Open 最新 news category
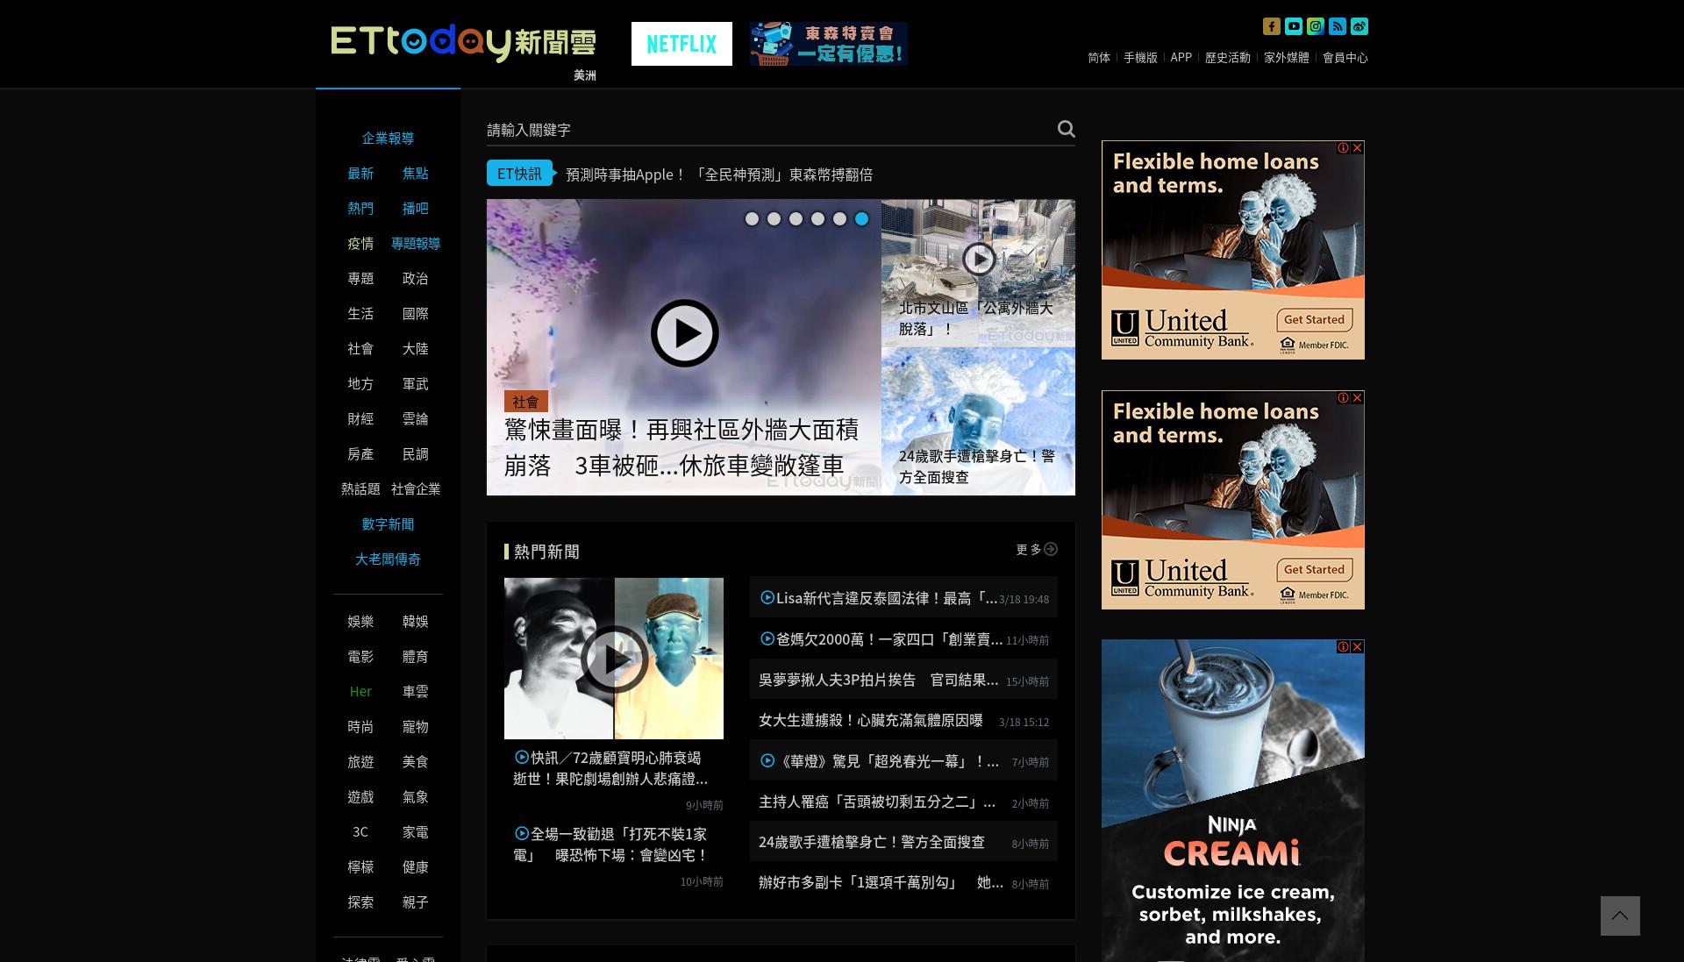The width and height of the screenshot is (1684, 962). click(x=360, y=173)
